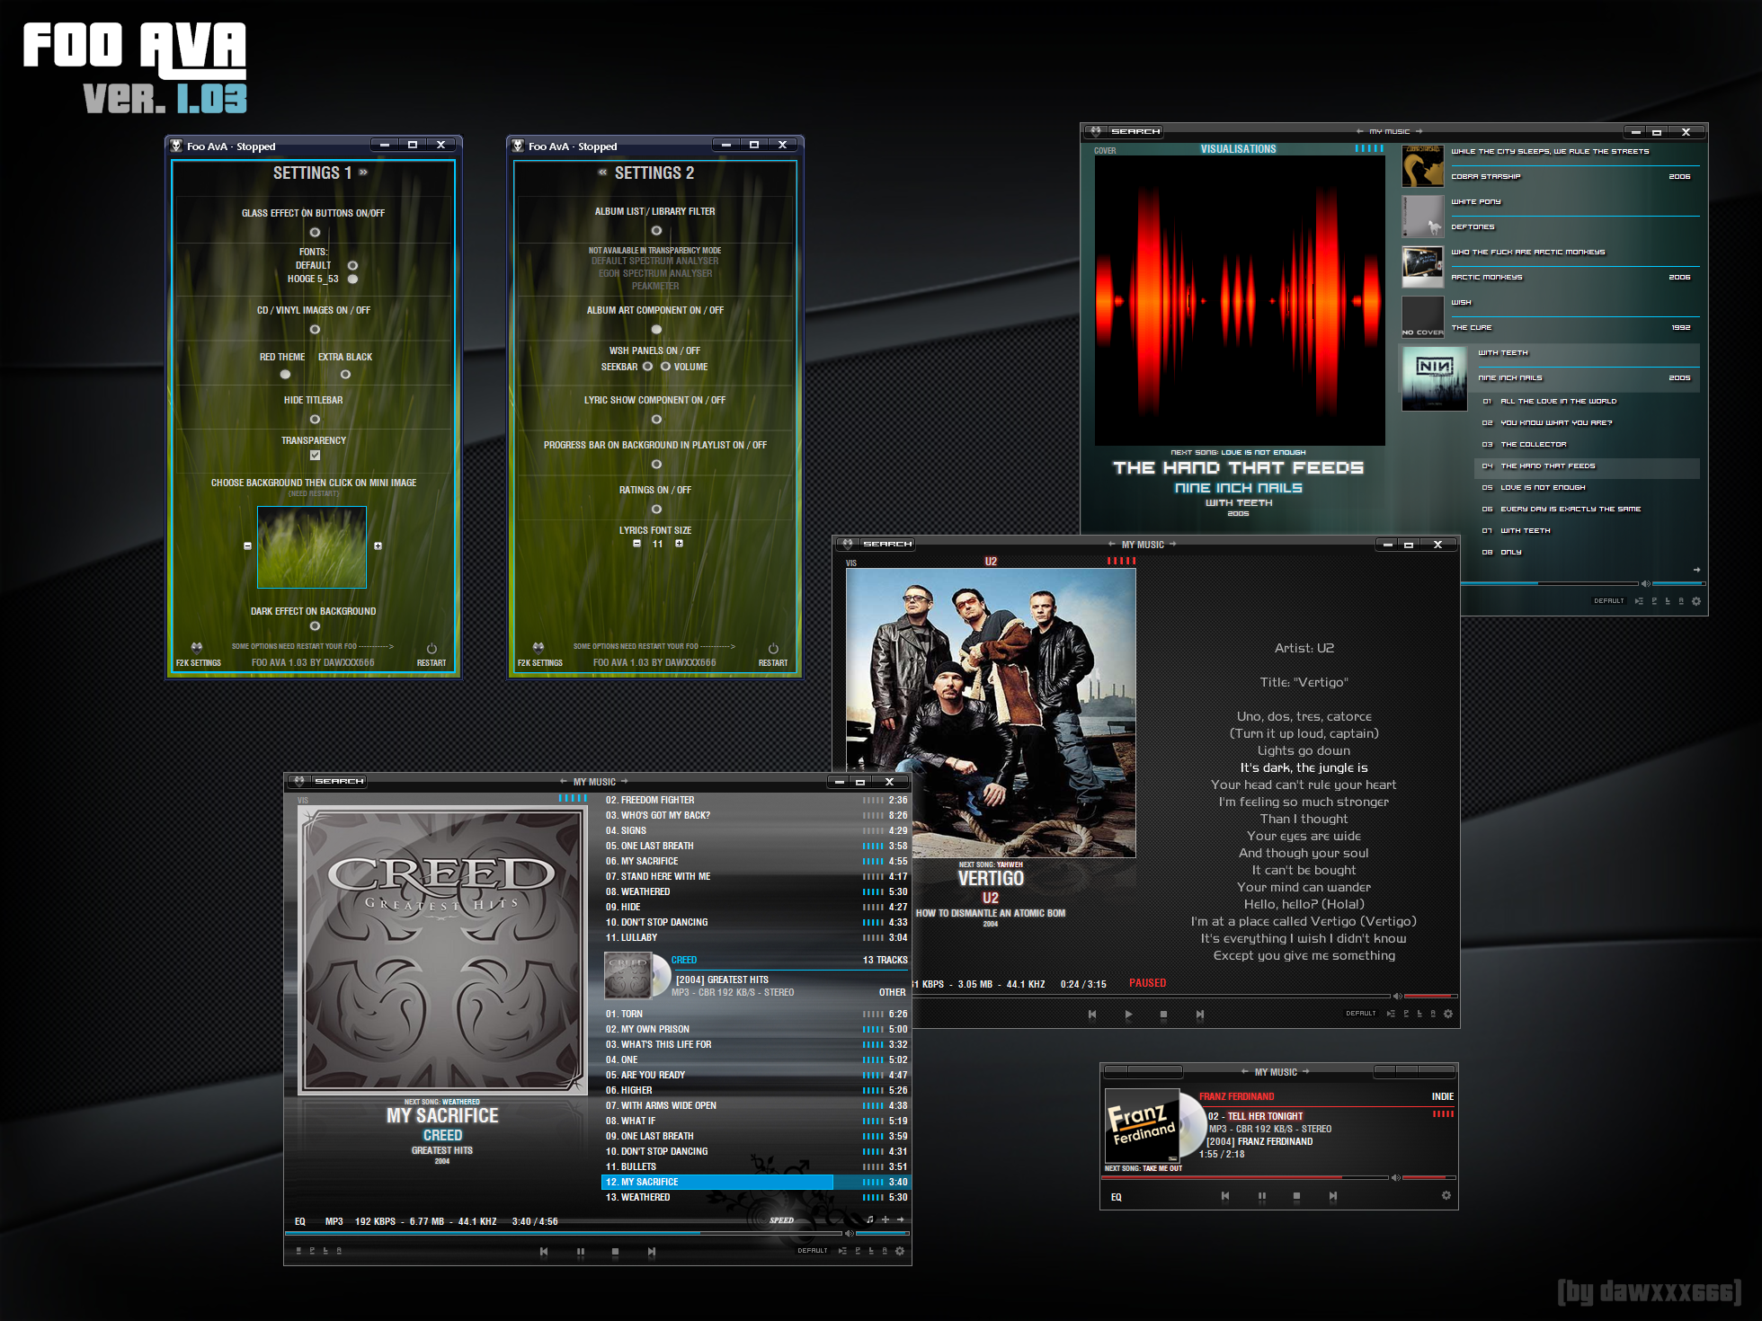Pause Franz Ferdinand mini player

pos(1261,1196)
